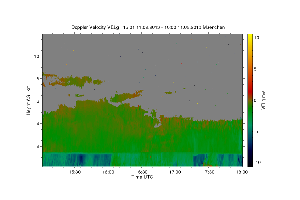
Task: Click the '15:30' time tick label
Action: pos(74,172)
